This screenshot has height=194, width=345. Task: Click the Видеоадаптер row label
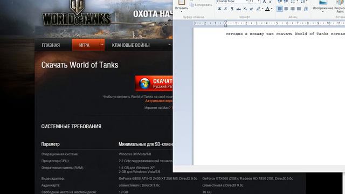pyautogui.click(x=53, y=178)
